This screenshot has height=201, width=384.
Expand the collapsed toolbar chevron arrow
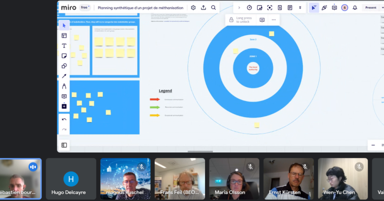click(x=239, y=8)
